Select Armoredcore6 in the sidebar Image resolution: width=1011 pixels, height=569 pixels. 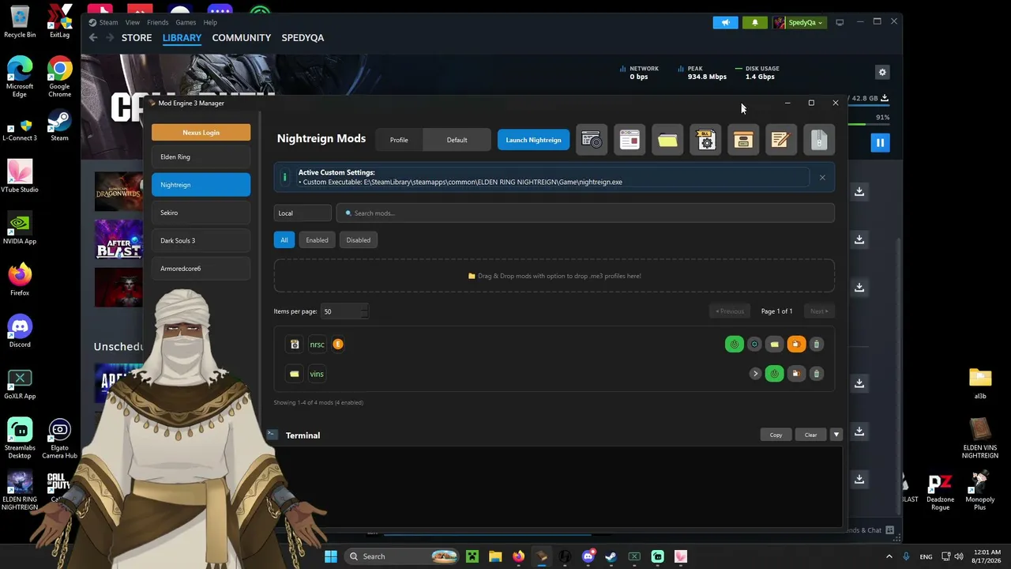201,269
